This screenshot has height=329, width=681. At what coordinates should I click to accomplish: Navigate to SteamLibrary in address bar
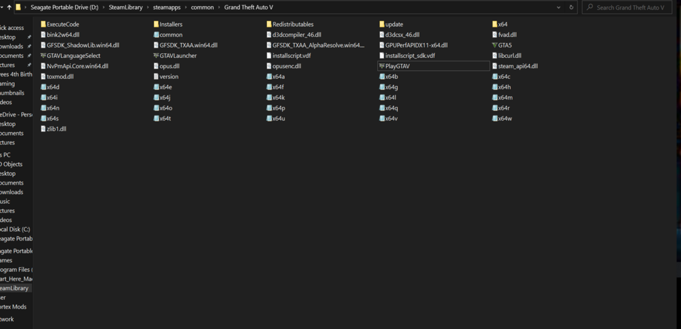tap(125, 7)
